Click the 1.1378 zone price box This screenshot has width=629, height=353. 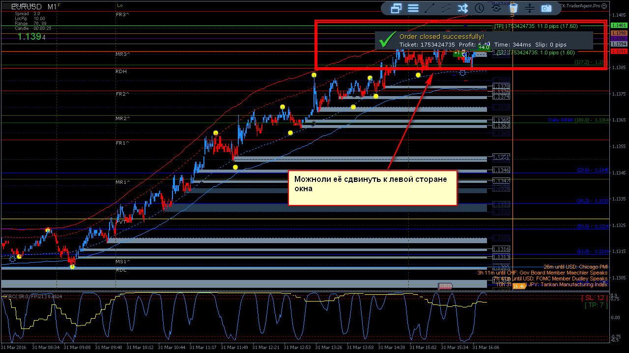[501, 86]
